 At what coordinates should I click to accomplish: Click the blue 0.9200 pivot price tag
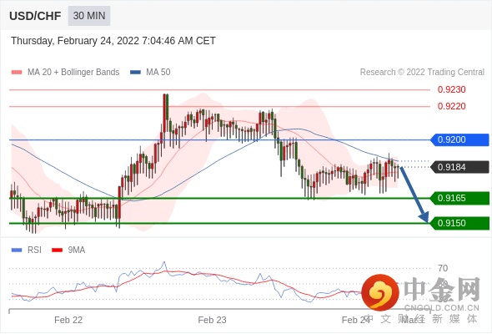460,139
